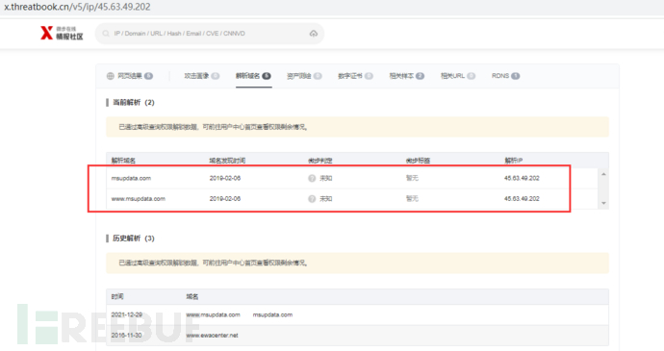Screen dimensions: 664x351
Task: Click the 域名 column header in history table
Action: pos(192,297)
